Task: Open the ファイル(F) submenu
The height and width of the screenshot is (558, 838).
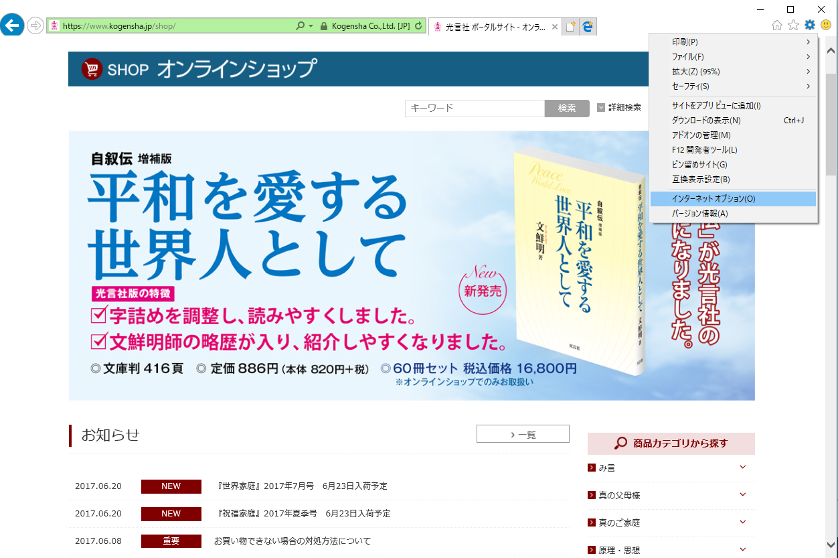Action: 733,57
